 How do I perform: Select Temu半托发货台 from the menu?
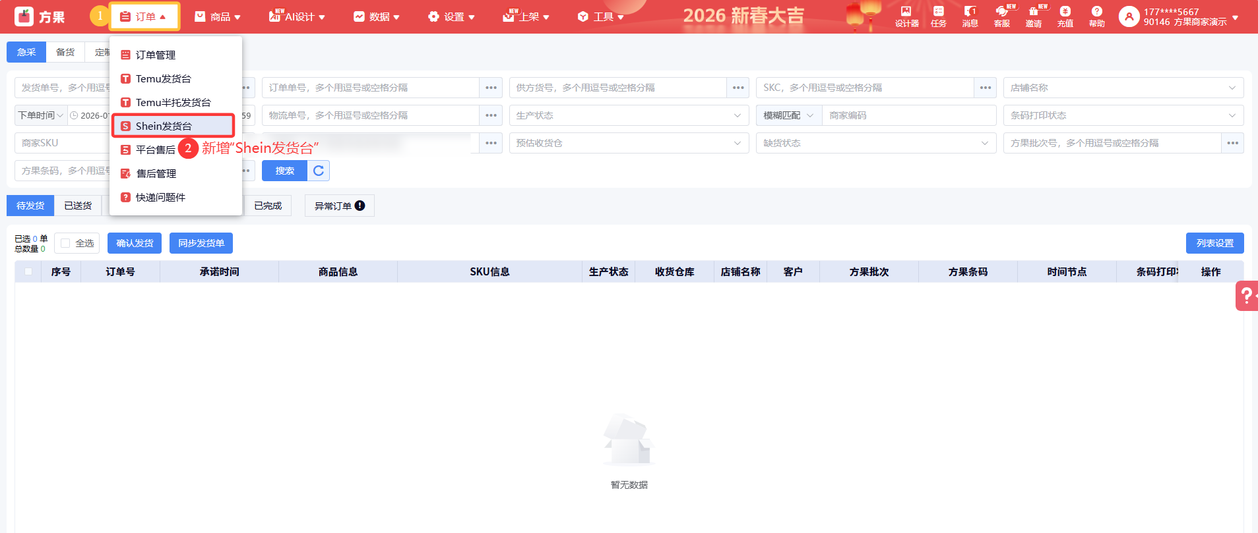(x=175, y=102)
